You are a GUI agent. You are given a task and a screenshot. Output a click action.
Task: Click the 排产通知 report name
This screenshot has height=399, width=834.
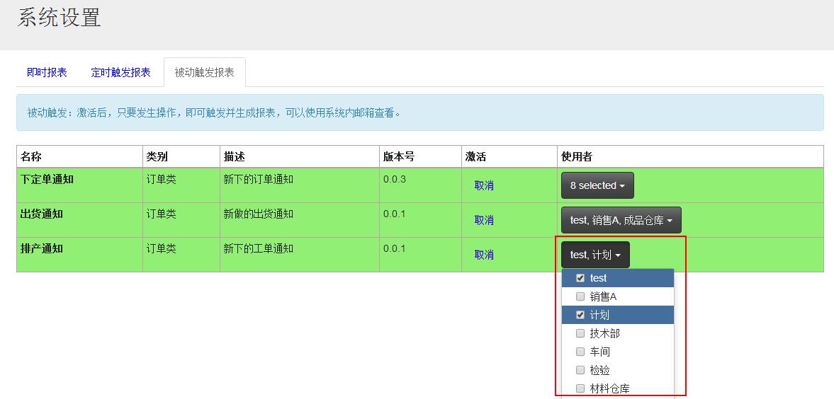(41, 249)
